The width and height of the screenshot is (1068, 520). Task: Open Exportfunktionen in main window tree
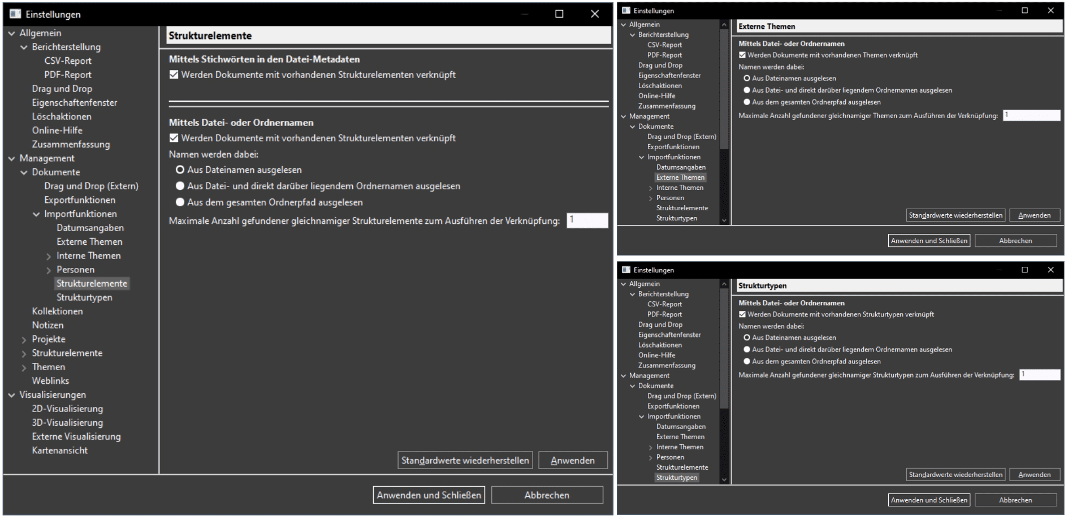coord(80,200)
